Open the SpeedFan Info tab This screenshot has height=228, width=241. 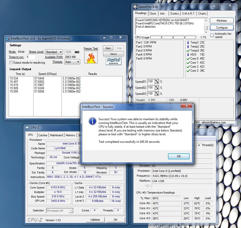tap(162, 14)
